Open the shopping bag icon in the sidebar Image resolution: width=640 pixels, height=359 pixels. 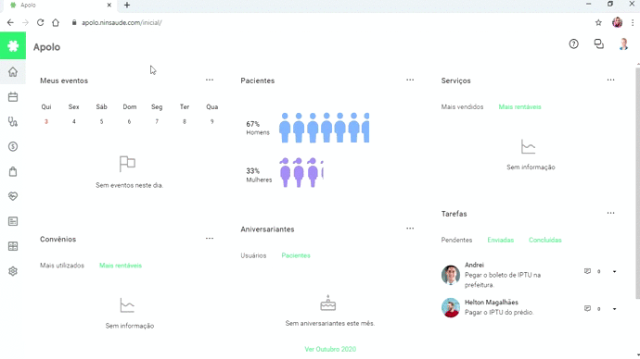(13, 171)
